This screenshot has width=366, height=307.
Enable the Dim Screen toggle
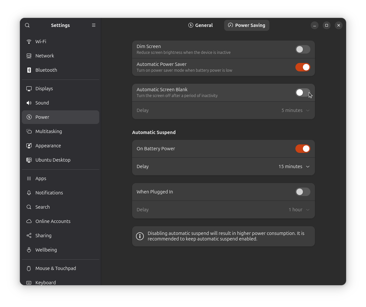point(303,49)
